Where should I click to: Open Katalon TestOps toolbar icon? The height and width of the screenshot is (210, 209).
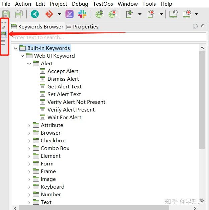pos(35,14)
